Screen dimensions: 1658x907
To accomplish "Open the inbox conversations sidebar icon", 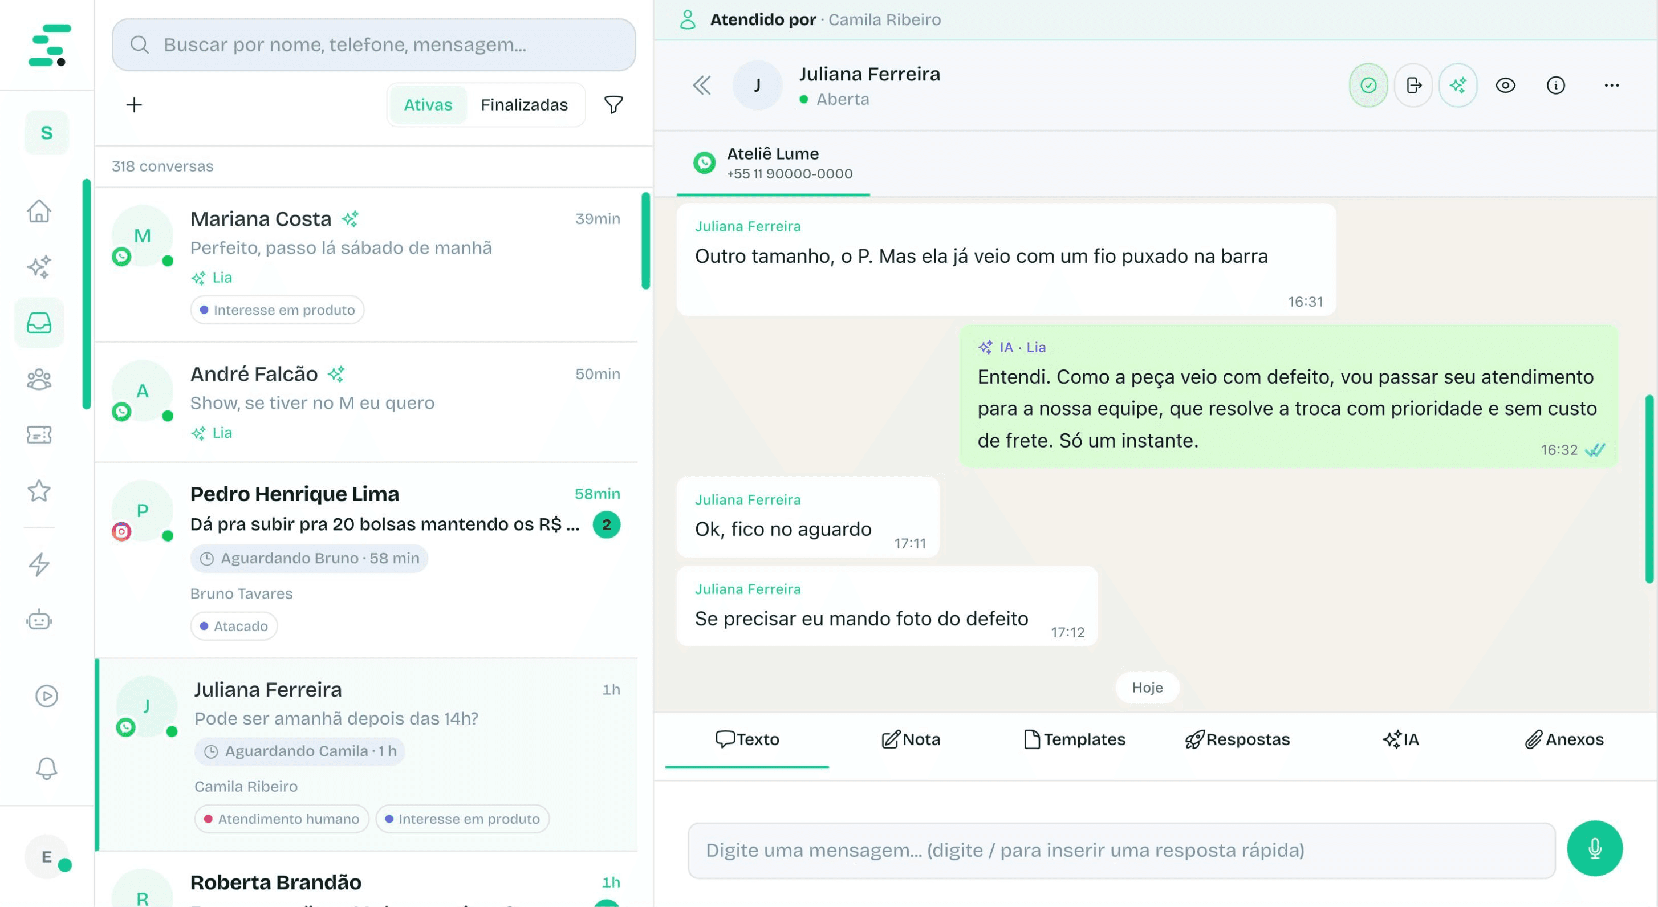I will 39,323.
